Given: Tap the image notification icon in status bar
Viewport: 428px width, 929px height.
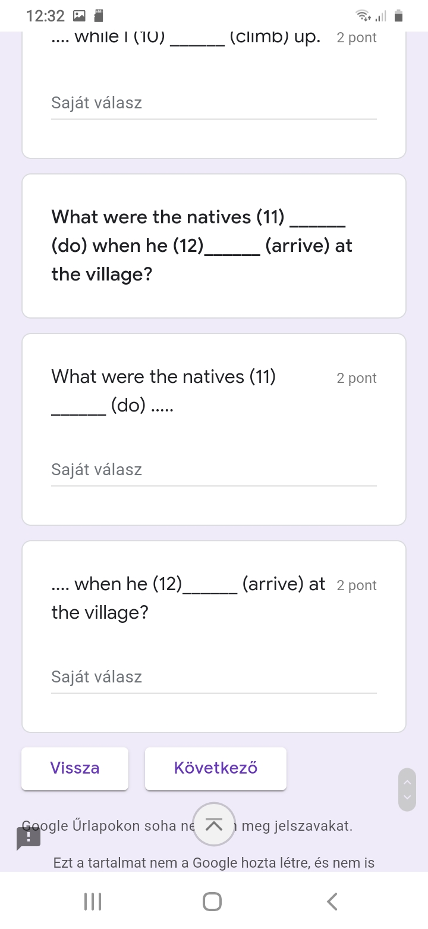Looking at the screenshot, I should pyautogui.click(x=80, y=15).
